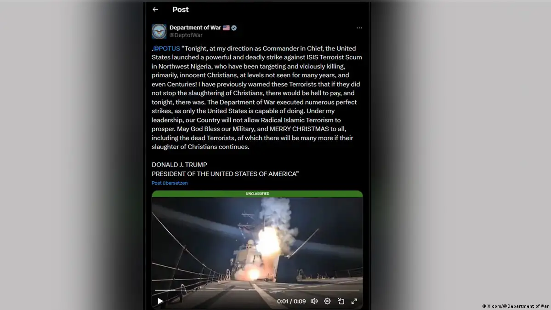Click the Post header title
551x310 pixels.
[x=180, y=10]
